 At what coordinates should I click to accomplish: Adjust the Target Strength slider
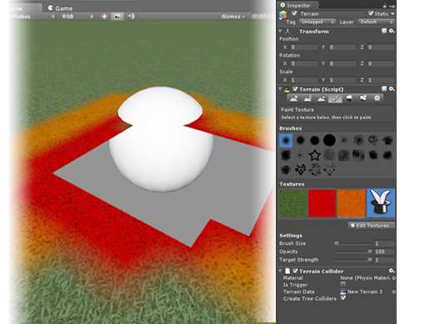(352, 260)
